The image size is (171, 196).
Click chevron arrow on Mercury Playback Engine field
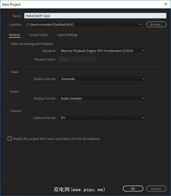[x=143, y=51]
